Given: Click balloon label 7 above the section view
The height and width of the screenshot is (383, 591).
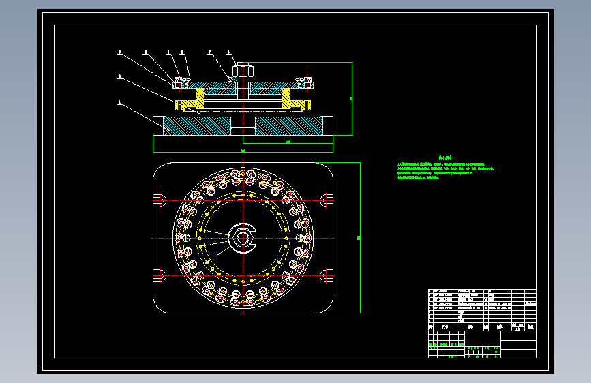Looking at the screenshot, I should click(x=209, y=52).
